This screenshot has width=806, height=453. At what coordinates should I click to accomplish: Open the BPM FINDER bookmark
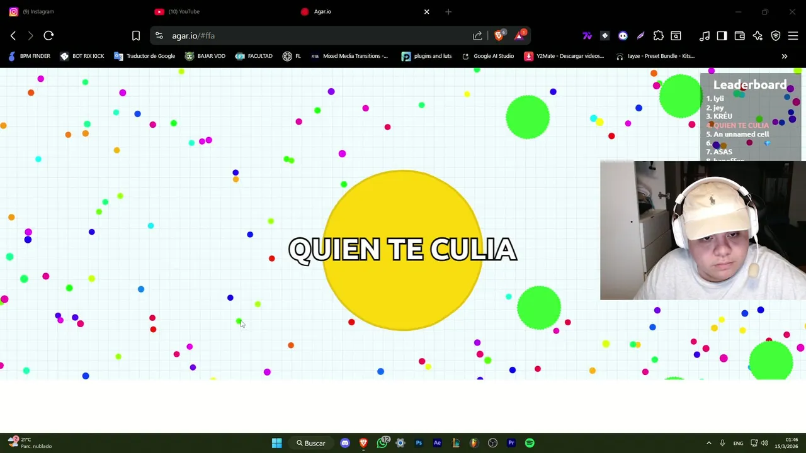(x=30, y=56)
